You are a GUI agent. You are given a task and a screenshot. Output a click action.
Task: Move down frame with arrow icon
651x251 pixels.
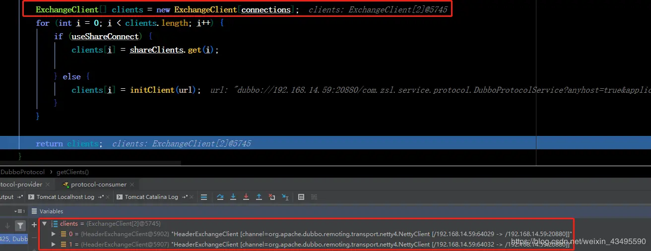pyautogui.click(x=7, y=226)
